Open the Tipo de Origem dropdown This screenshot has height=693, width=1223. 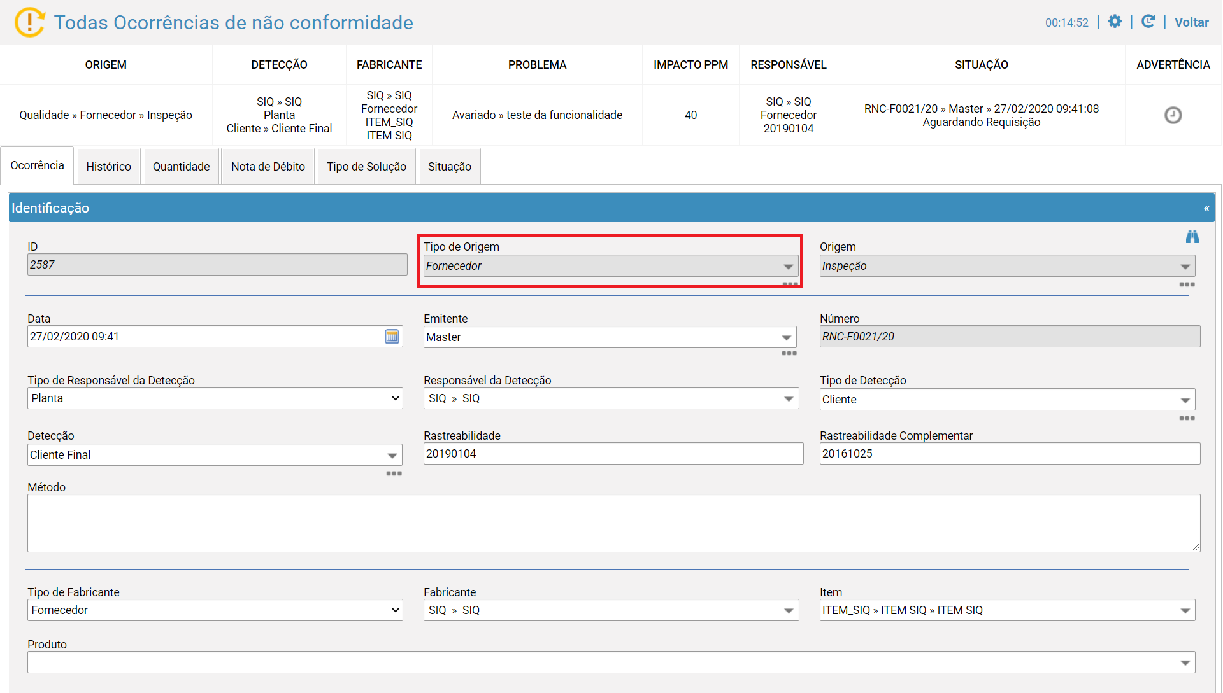click(x=610, y=266)
